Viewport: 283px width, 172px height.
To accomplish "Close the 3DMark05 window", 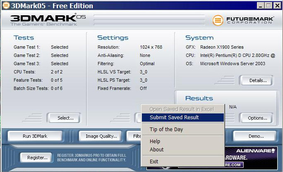I will click(x=277, y=6).
